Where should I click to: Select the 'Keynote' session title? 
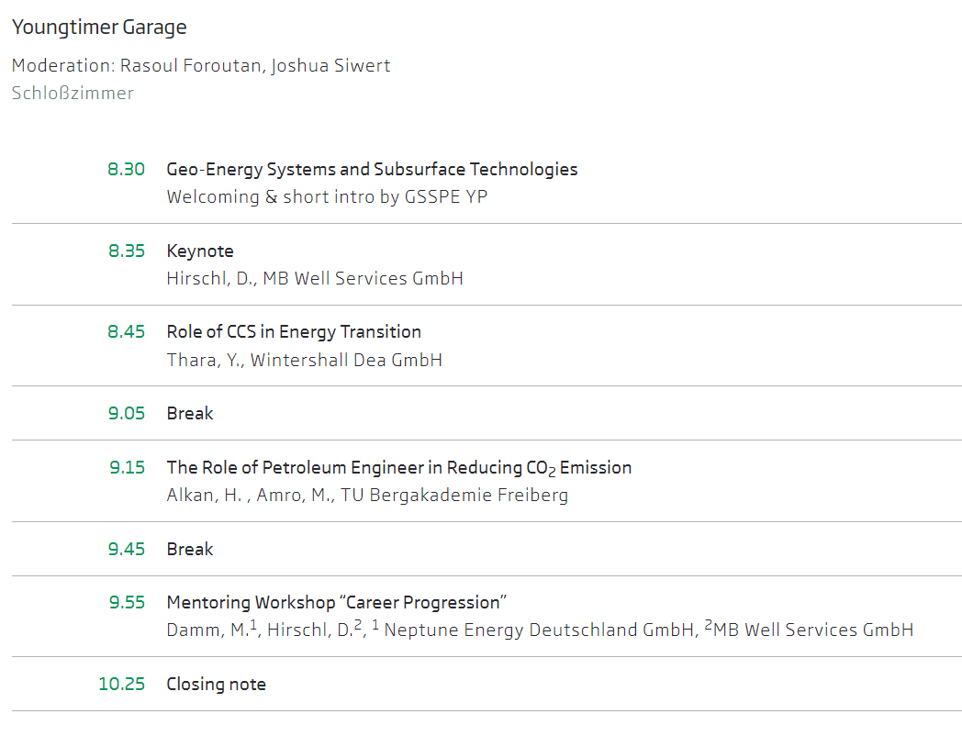point(200,251)
